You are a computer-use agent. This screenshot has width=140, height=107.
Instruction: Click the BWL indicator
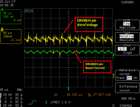point(20,90)
